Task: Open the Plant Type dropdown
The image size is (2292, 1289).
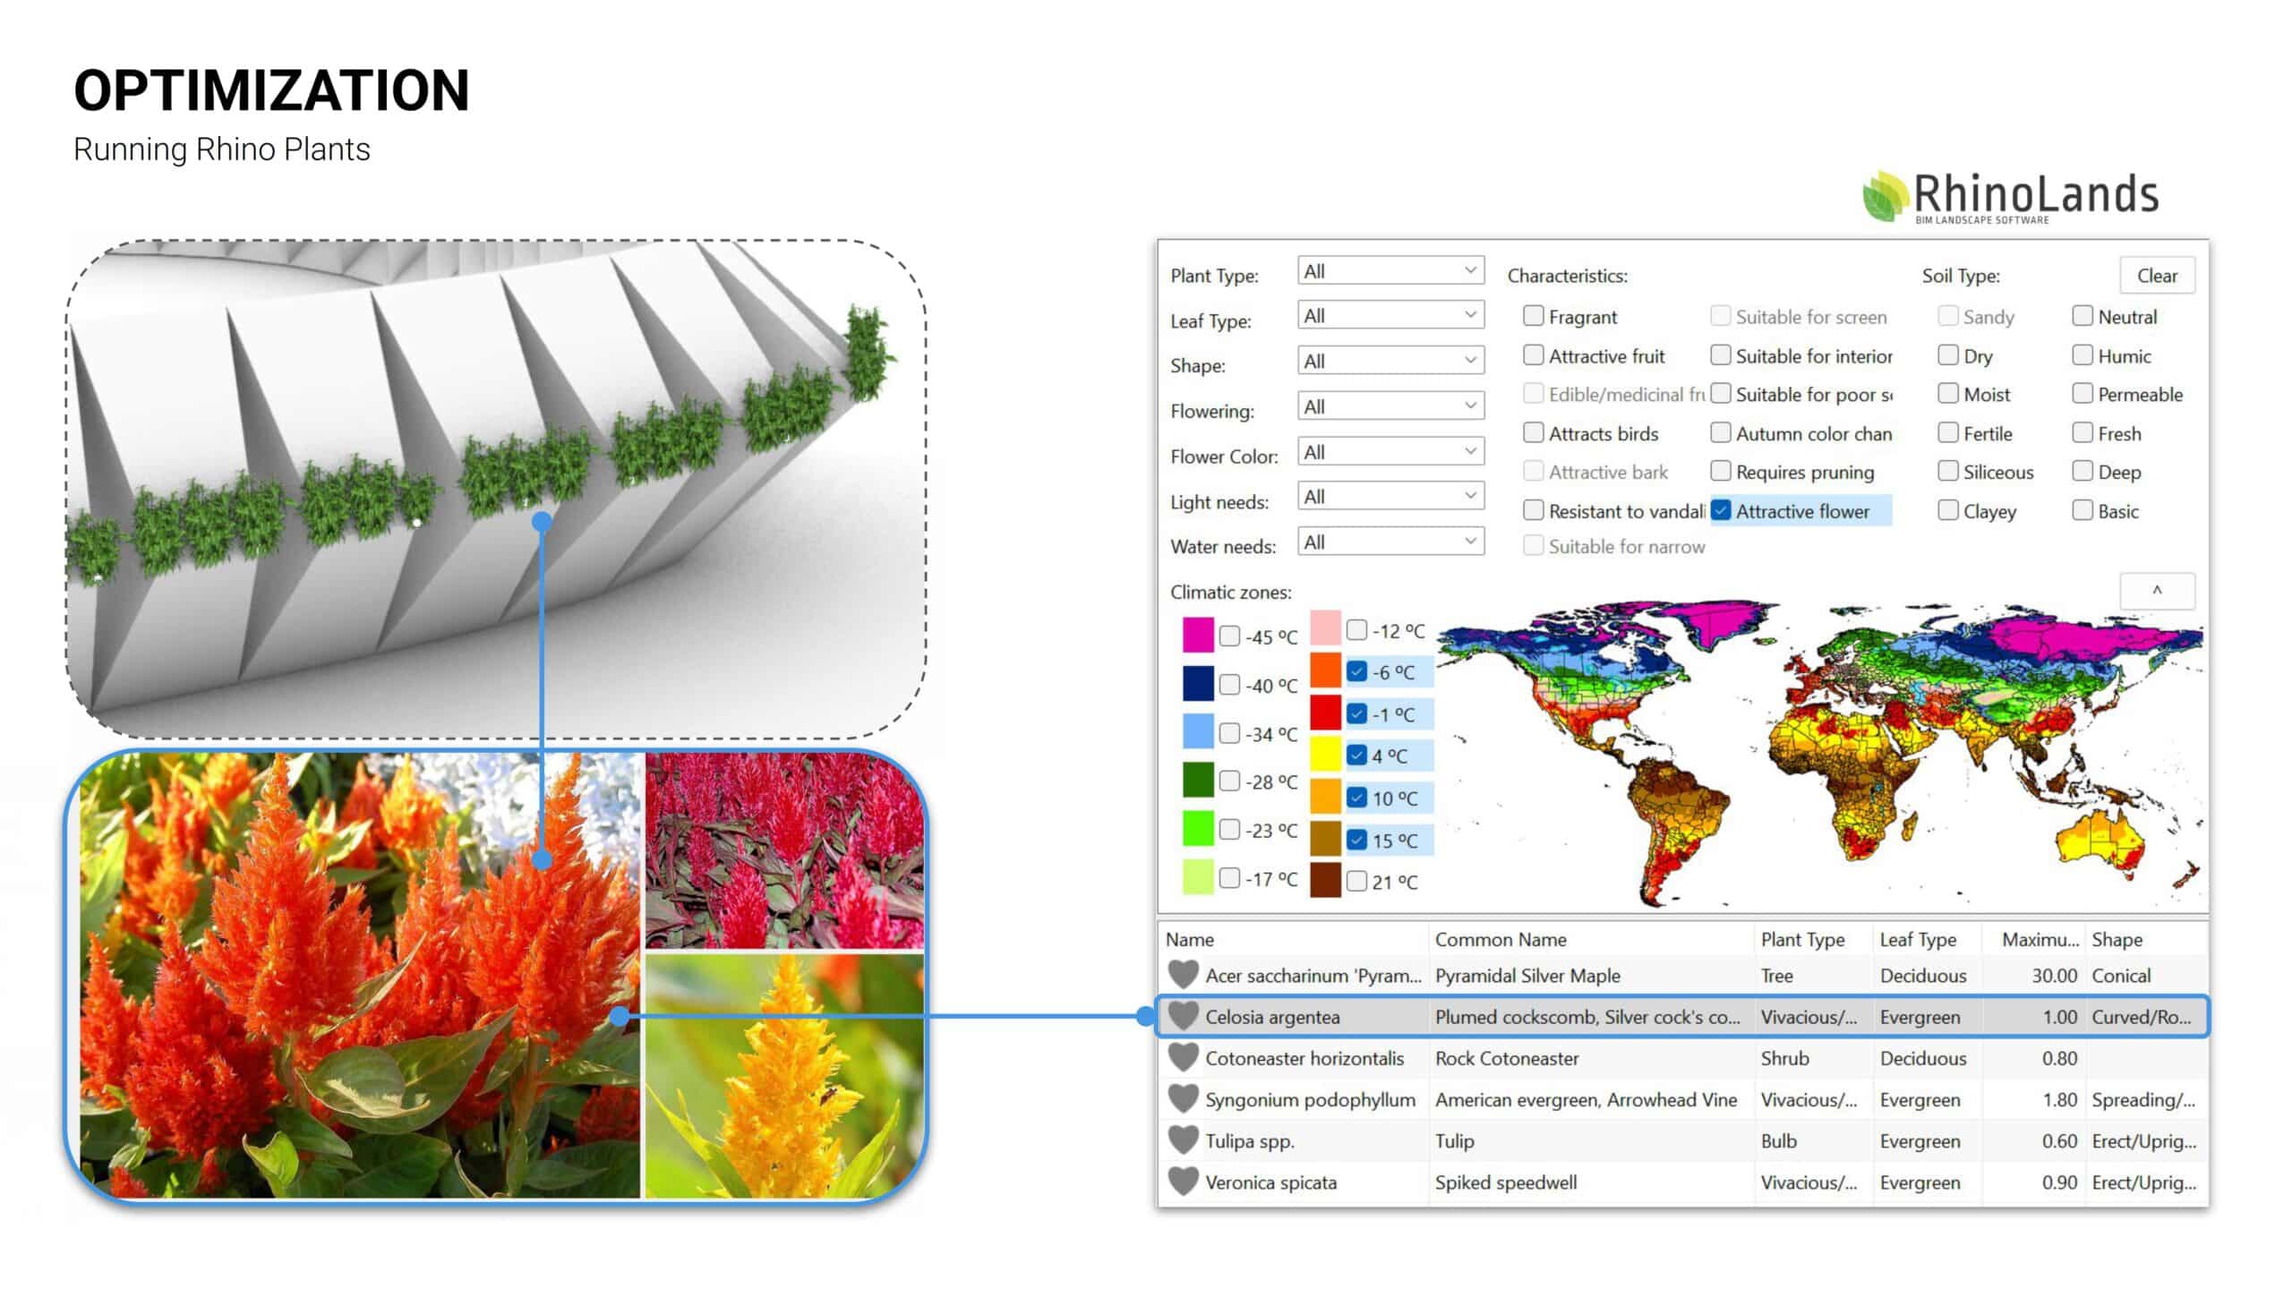Action: tap(1390, 270)
